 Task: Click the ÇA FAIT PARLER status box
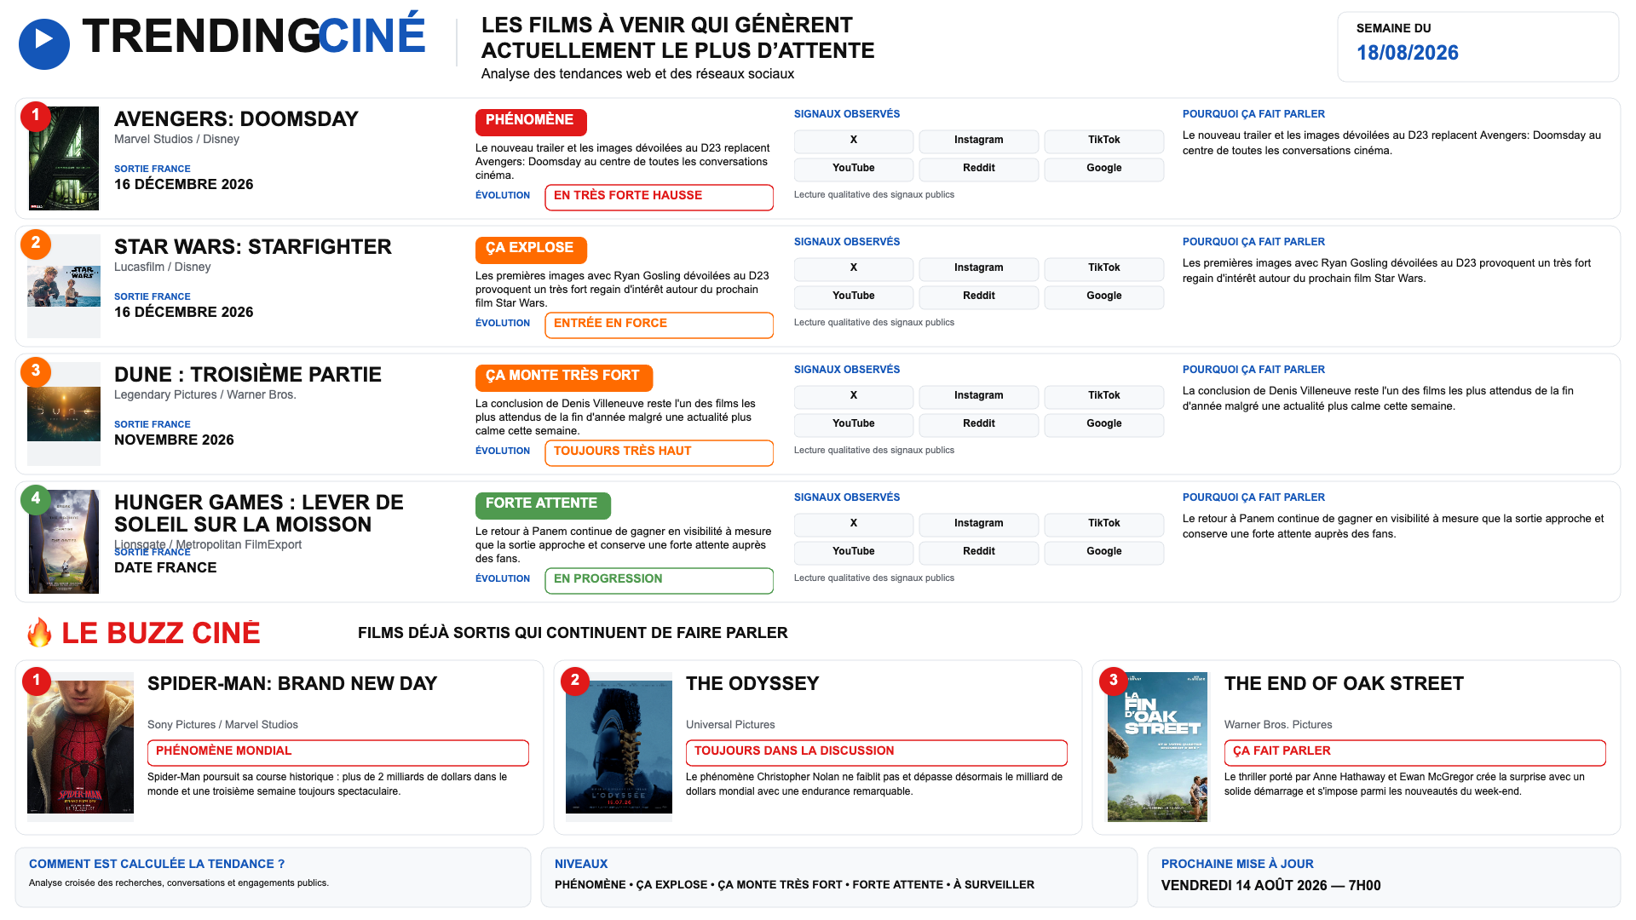pyautogui.click(x=1415, y=752)
